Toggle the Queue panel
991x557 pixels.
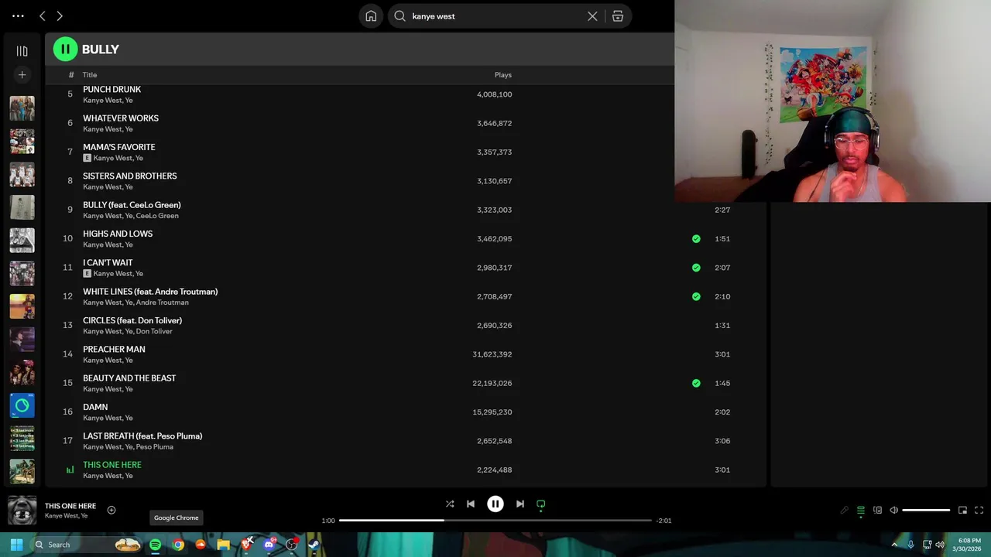point(861,511)
